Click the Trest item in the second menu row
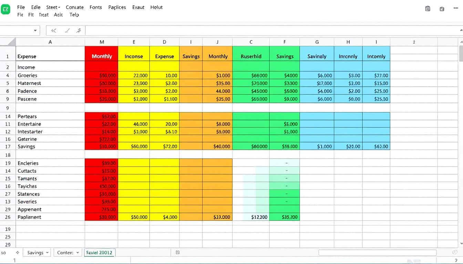 pos(44,15)
